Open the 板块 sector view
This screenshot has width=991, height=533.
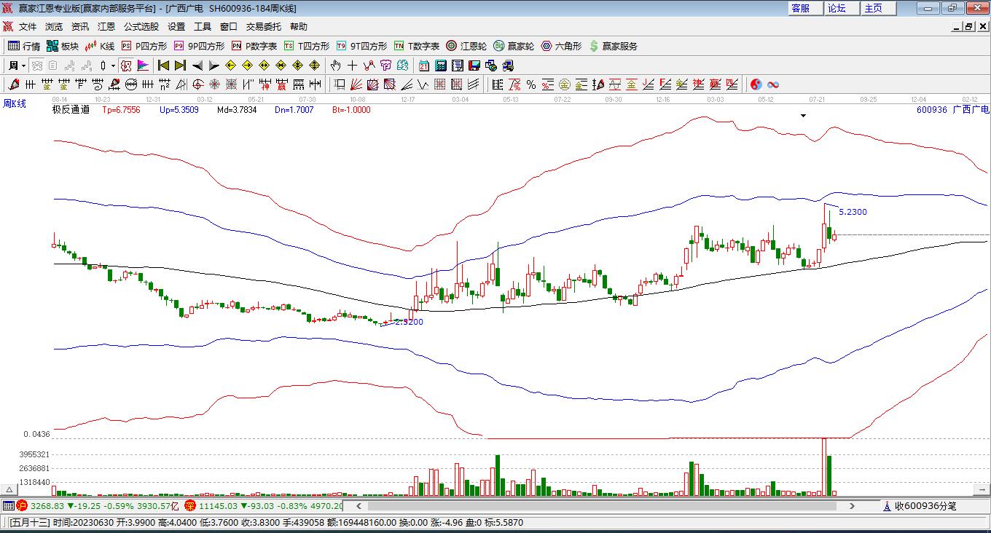[63, 46]
